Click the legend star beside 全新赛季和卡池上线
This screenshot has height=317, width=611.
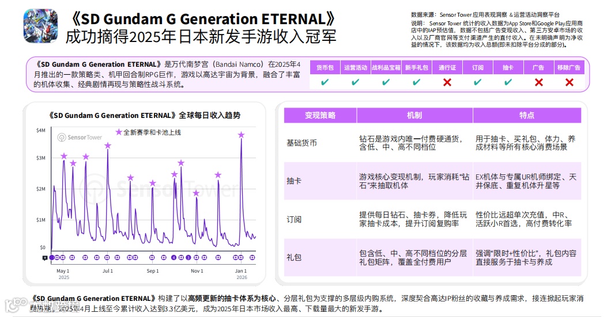(119, 132)
